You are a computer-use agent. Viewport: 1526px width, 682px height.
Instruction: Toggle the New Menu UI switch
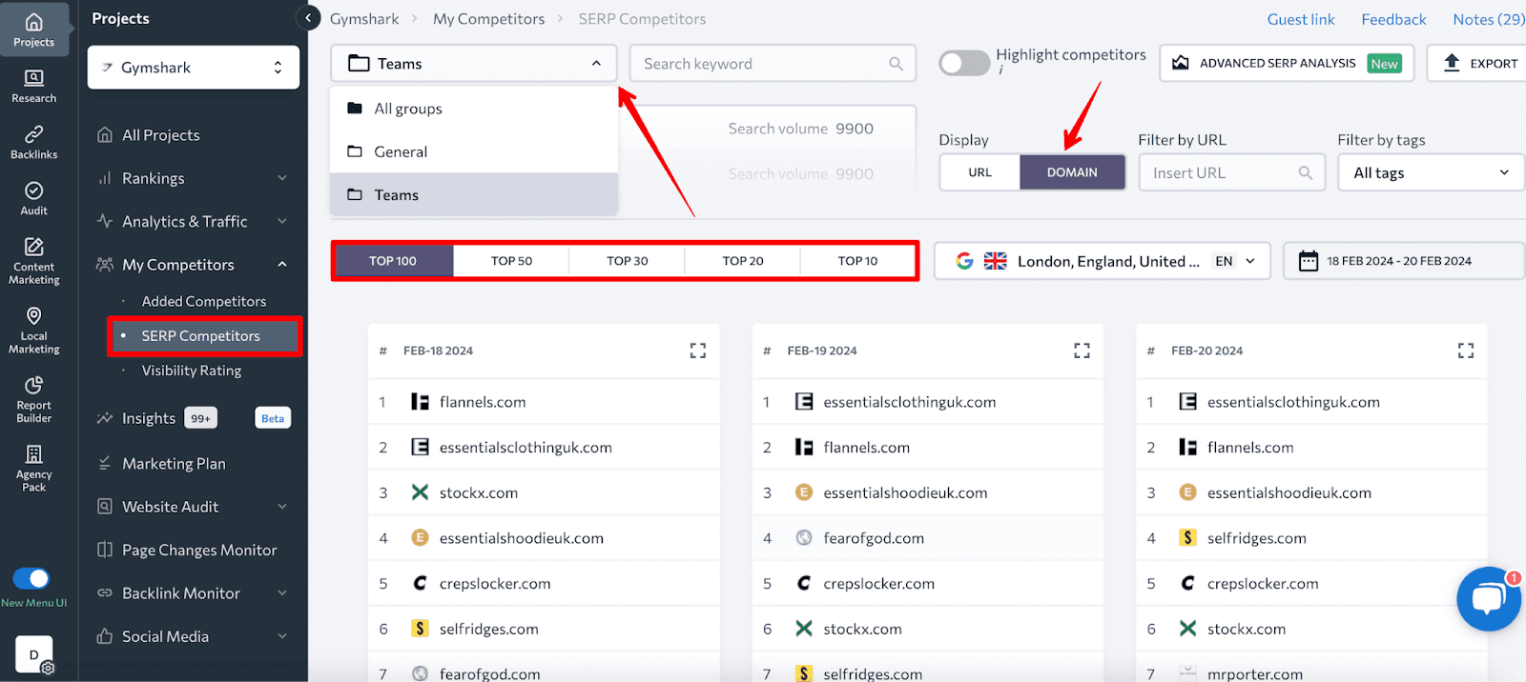(x=31, y=578)
